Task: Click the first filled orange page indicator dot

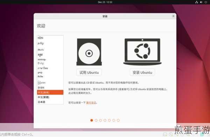Action: tap(92, 120)
